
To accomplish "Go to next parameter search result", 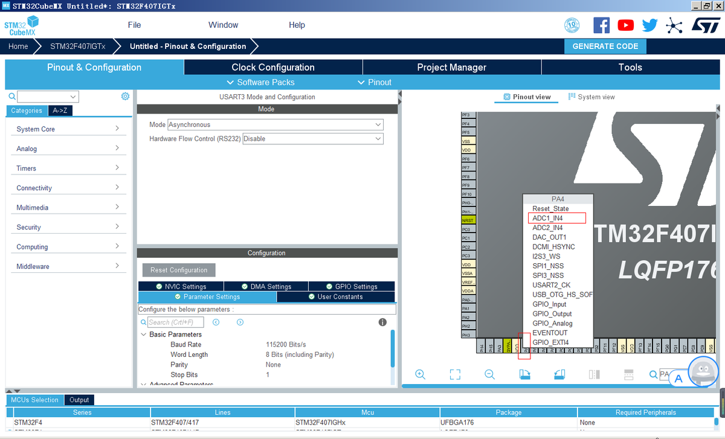I will [240, 322].
